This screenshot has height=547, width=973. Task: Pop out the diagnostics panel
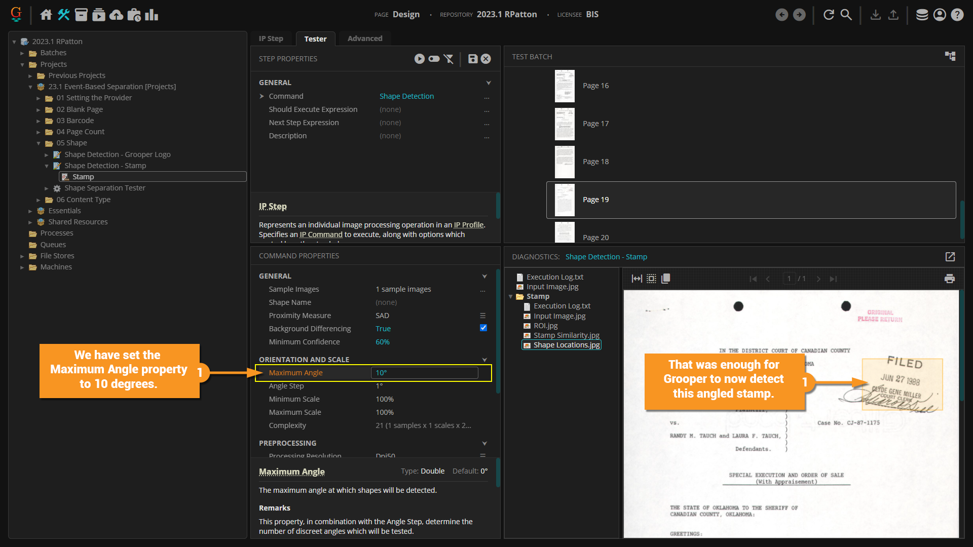pos(950,257)
